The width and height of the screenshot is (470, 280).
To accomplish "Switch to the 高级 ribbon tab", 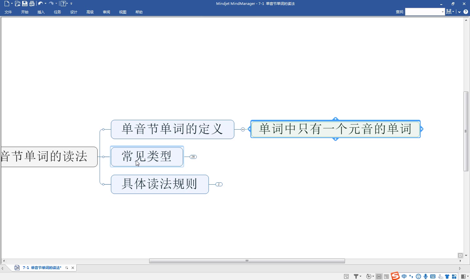I will pos(90,12).
